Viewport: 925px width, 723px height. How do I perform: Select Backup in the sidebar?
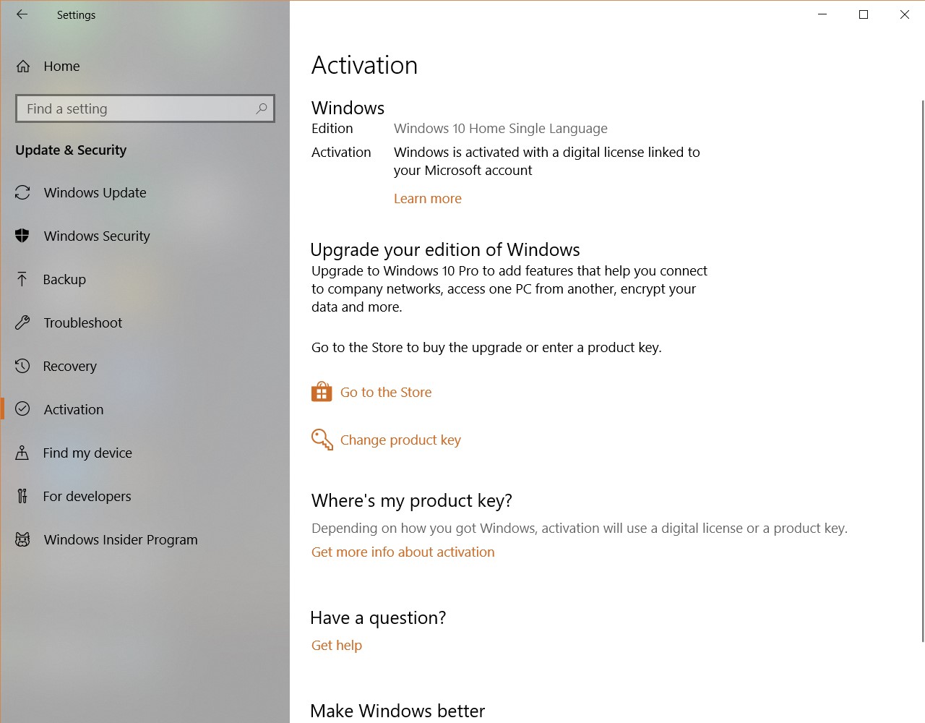click(145, 279)
